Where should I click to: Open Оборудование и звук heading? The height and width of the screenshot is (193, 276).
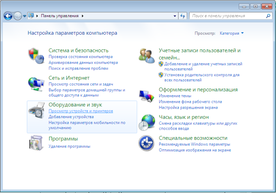click(x=75, y=105)
